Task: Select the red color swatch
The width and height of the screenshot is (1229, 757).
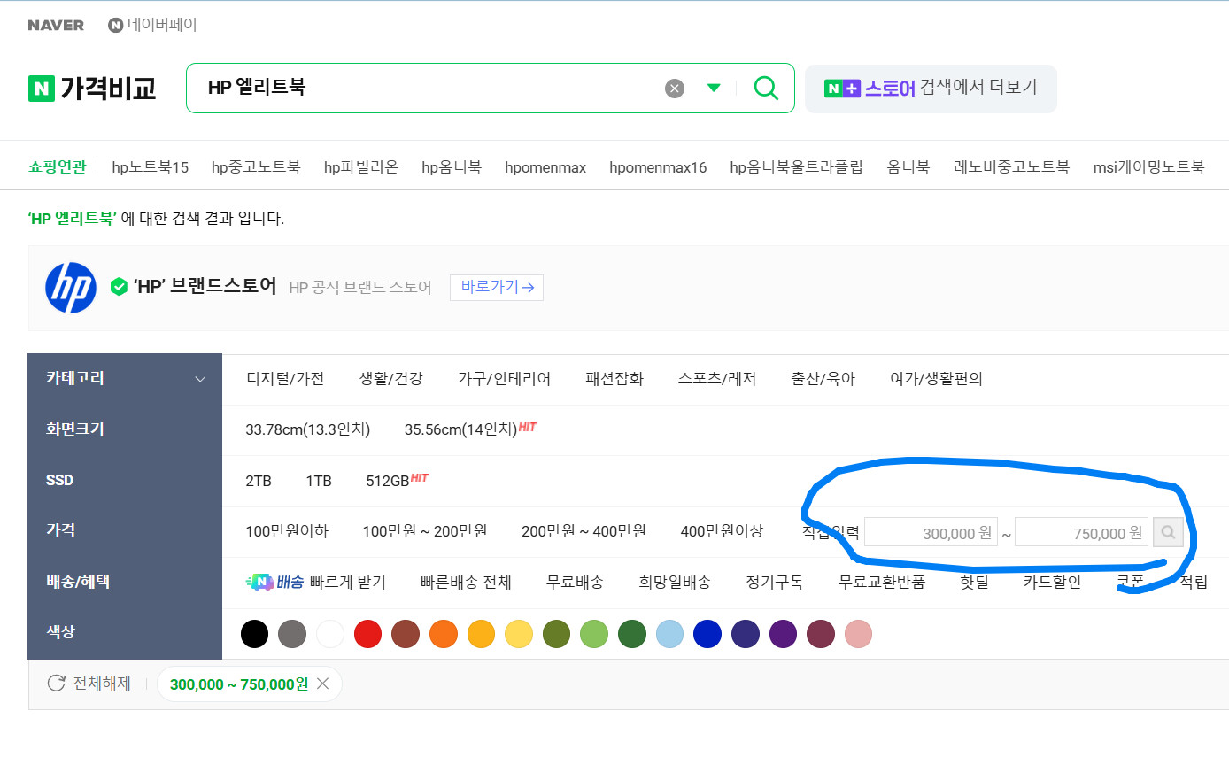Action: (x=367, y=634)
